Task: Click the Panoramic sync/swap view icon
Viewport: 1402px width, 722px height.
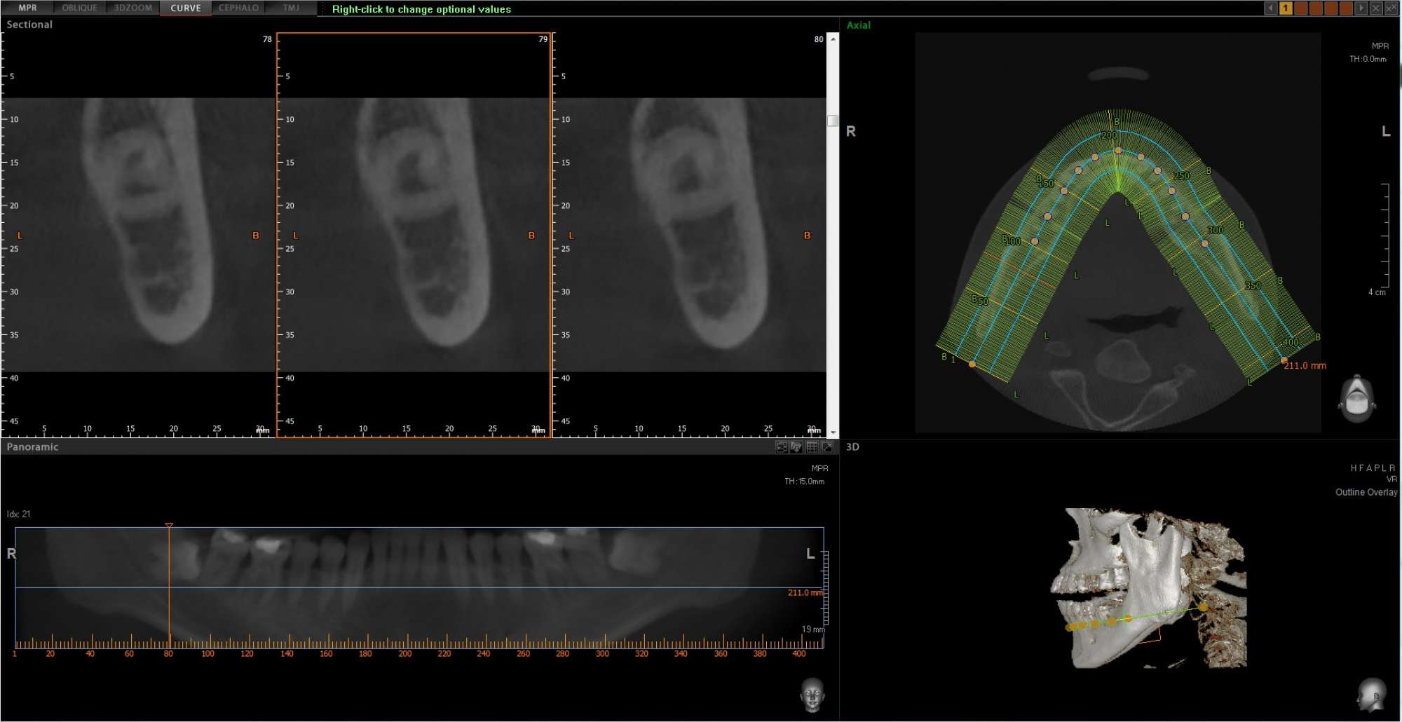Action: (782, 447)
